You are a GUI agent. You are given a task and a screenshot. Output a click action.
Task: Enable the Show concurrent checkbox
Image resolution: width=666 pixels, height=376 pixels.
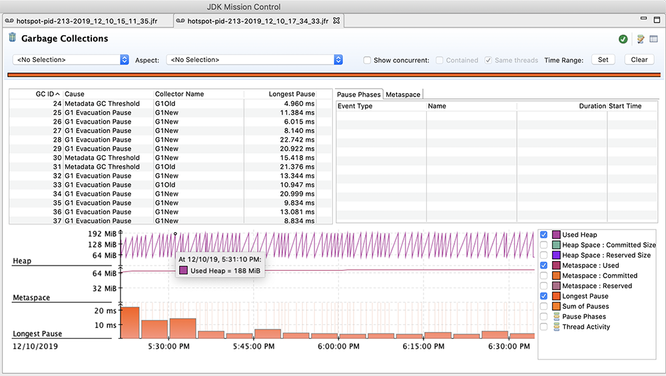click(367, 60)
